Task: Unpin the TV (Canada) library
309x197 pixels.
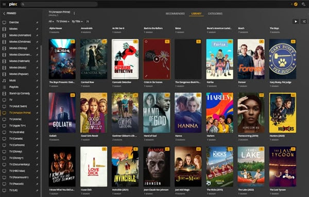Action: coord(37,139)
